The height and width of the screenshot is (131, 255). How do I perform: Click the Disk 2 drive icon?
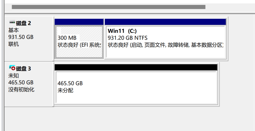point(12,22)
